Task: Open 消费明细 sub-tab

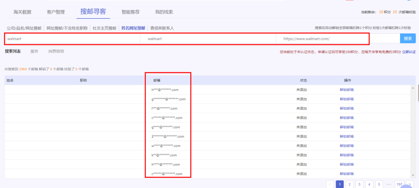Action: point(56,51)
